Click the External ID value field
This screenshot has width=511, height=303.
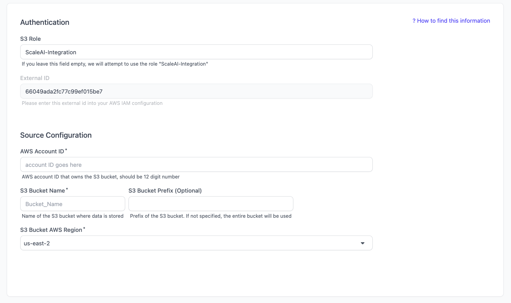(x=196, y=91)
